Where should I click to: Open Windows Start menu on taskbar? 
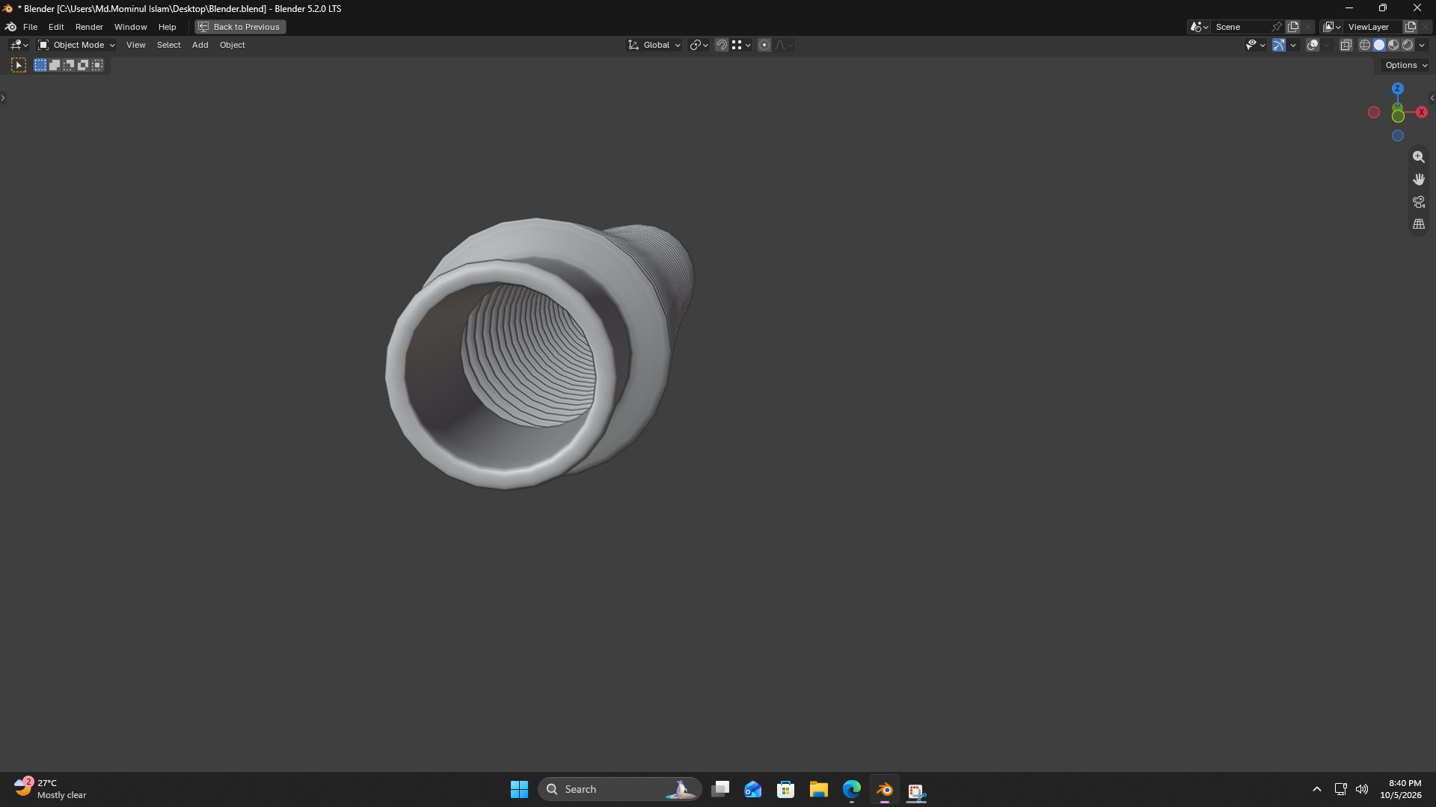[519, 789]
